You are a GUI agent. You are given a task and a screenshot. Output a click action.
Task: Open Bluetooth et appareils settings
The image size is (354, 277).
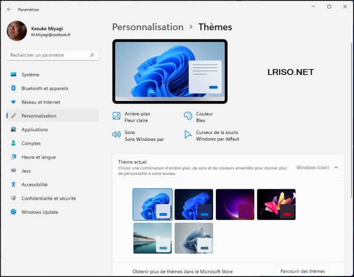[45, 88]
